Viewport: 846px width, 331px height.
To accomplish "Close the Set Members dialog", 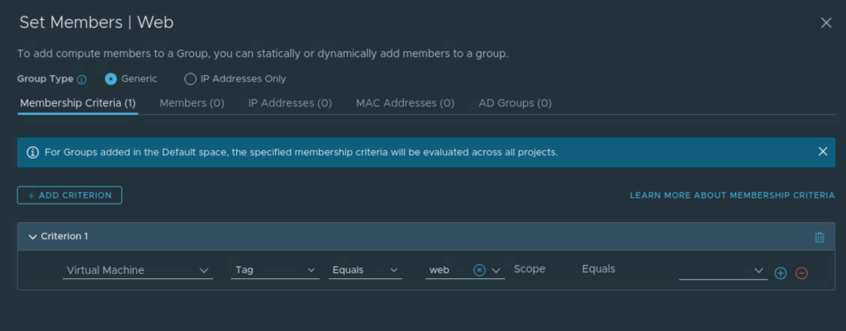I will pyautogui.click(x=825, y=23).
